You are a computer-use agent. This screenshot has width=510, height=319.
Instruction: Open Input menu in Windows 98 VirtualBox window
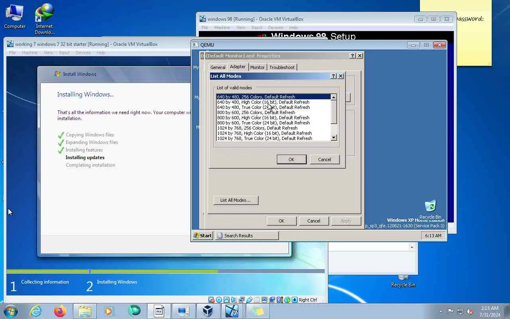257,28
